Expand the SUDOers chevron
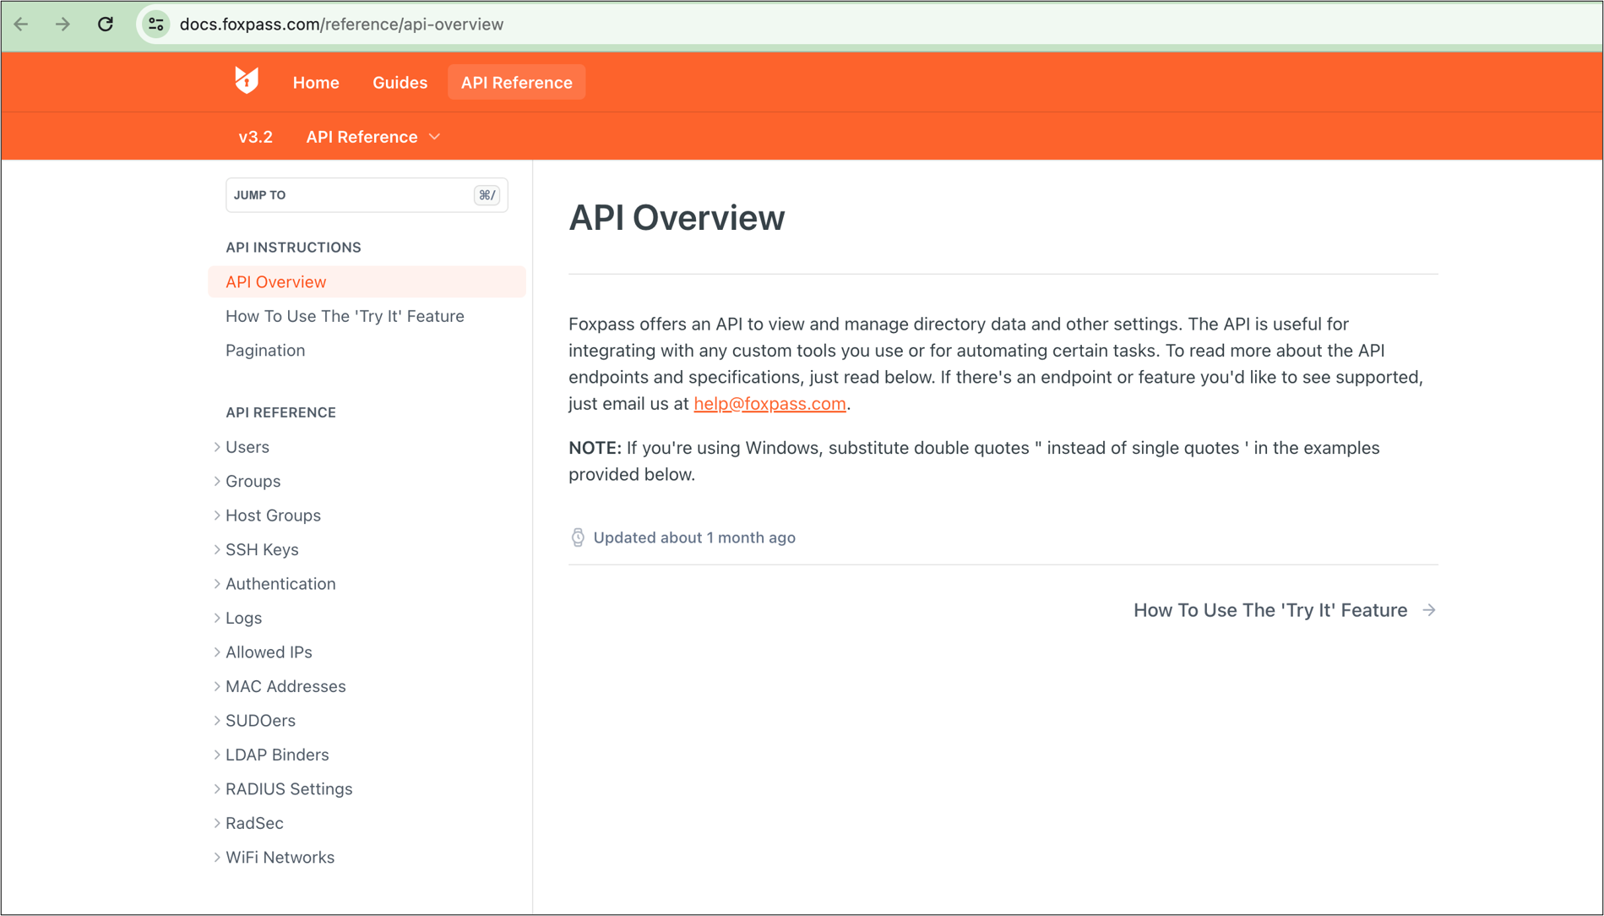The image size is (1604, 916). (217, 721)
